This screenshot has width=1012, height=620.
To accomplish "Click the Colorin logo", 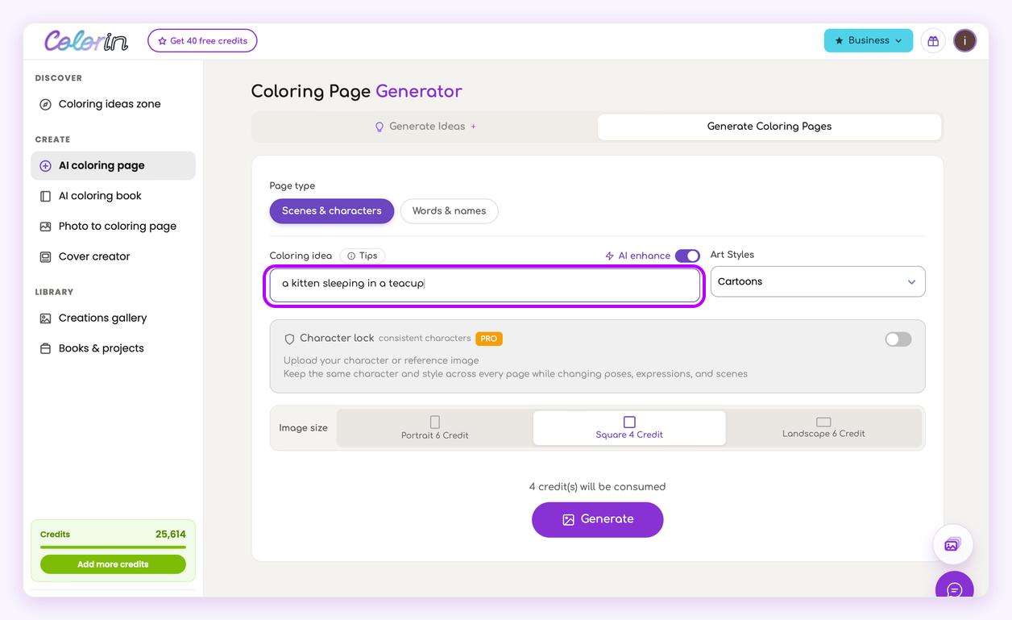I will pos(86,40).
